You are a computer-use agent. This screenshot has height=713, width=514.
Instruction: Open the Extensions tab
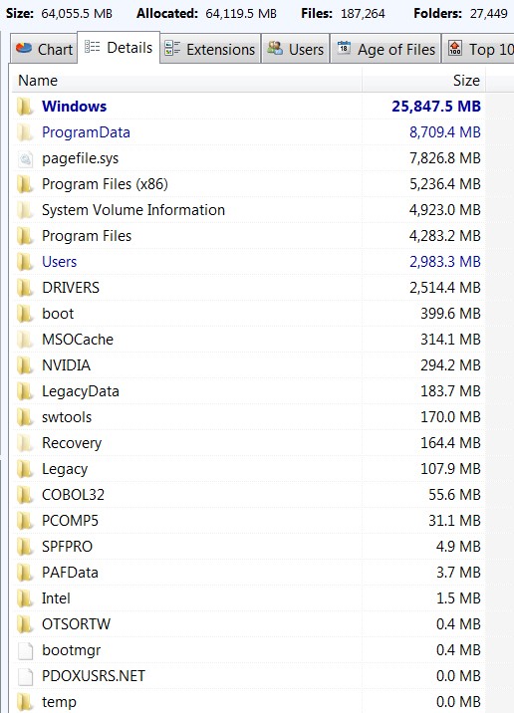[210, 49]
